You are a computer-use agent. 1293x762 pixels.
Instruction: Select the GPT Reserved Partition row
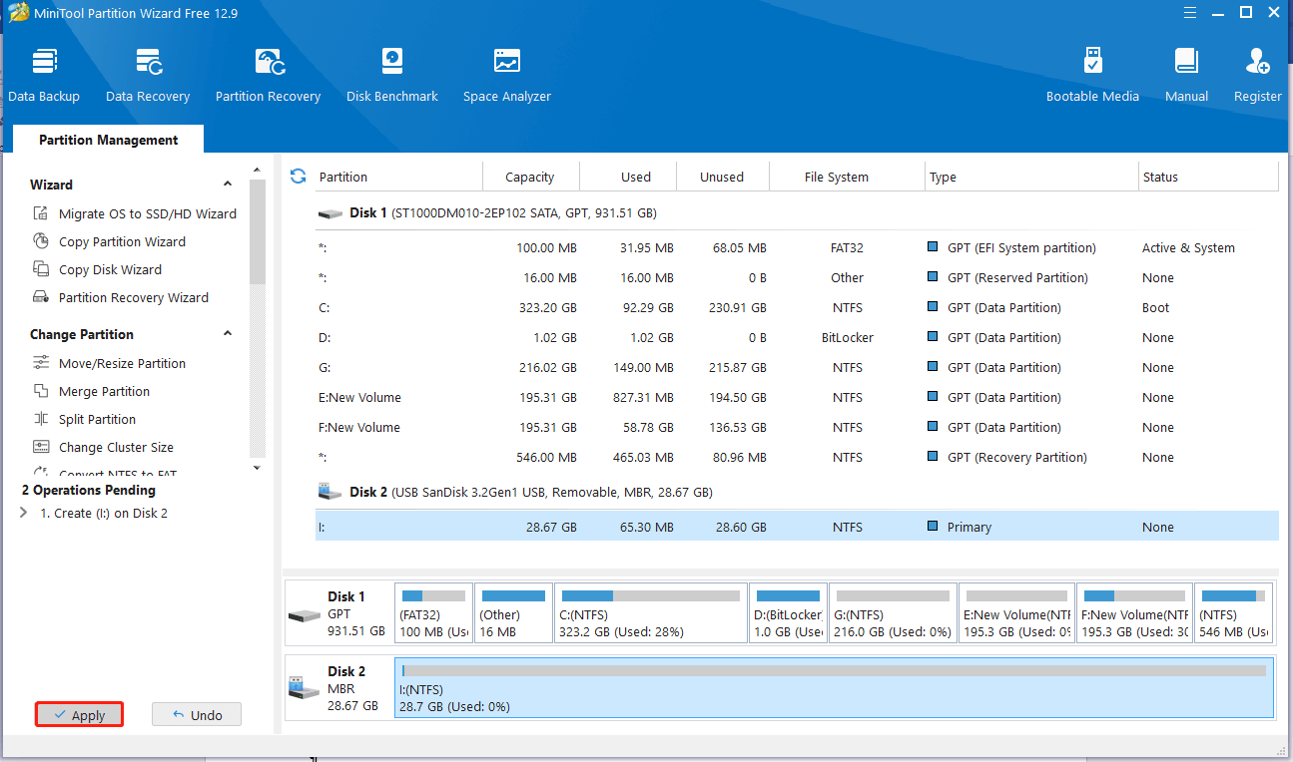[x=797, y=277]
